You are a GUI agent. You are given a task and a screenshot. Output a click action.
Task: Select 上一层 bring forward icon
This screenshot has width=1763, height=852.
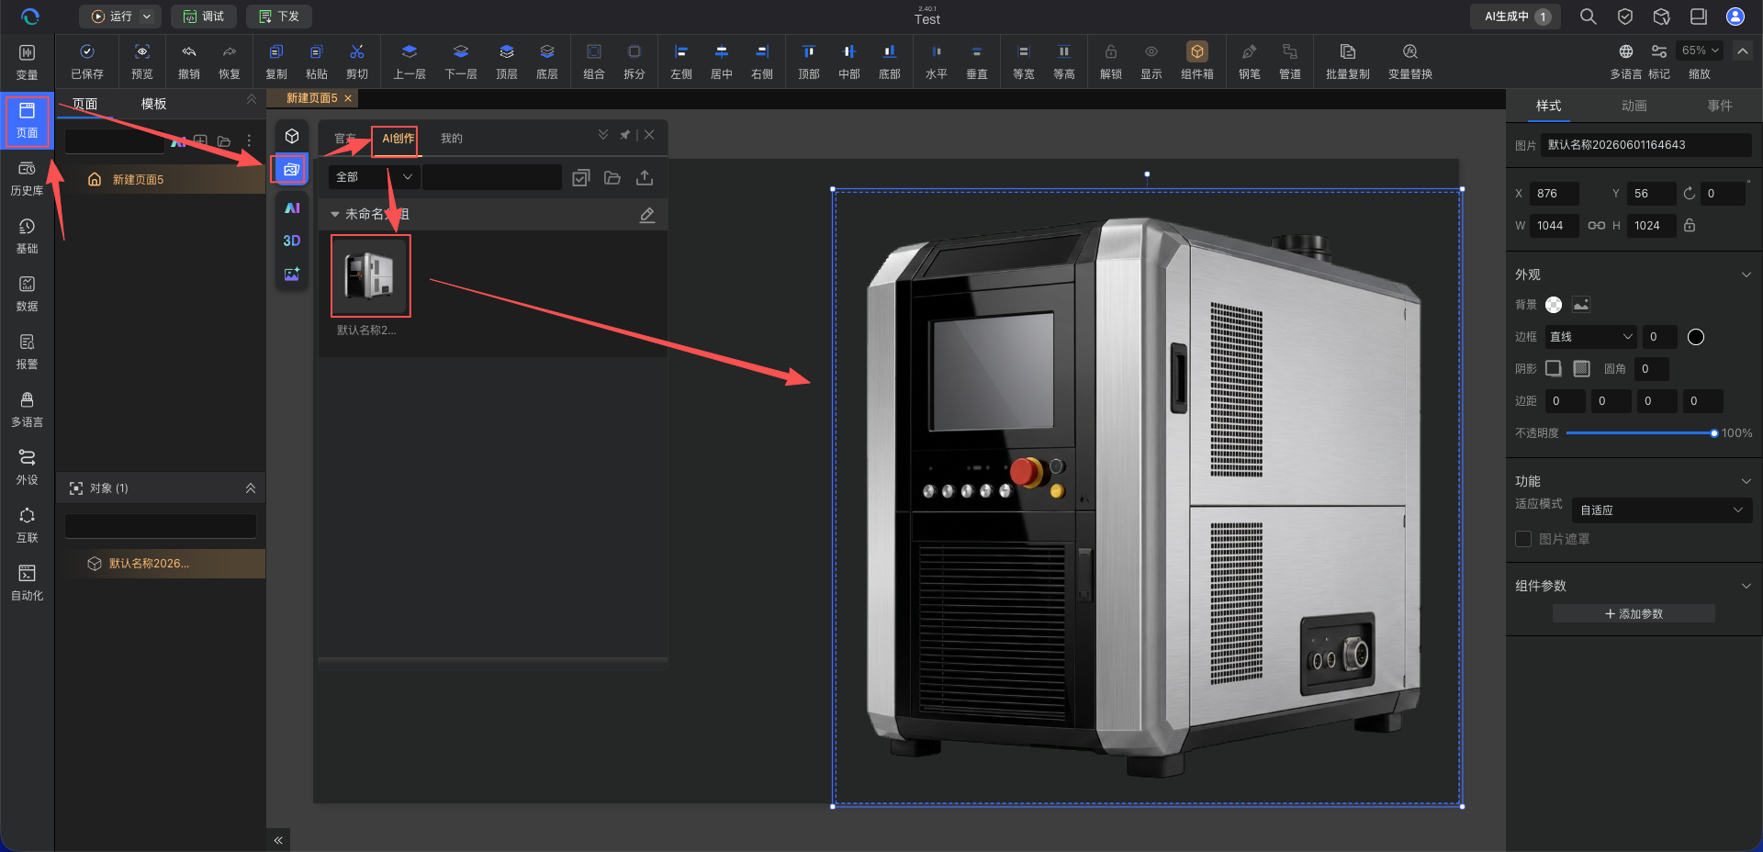[x=410, y=61]
